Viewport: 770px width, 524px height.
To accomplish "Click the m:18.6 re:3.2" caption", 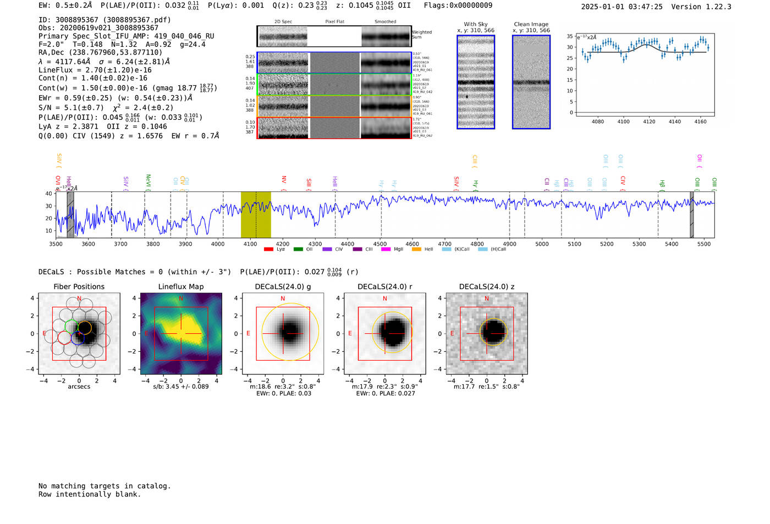I will (x=283, y=387).
